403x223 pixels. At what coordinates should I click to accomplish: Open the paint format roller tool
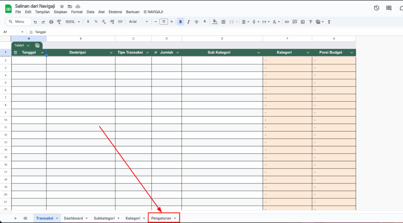[x=59, y=22]
